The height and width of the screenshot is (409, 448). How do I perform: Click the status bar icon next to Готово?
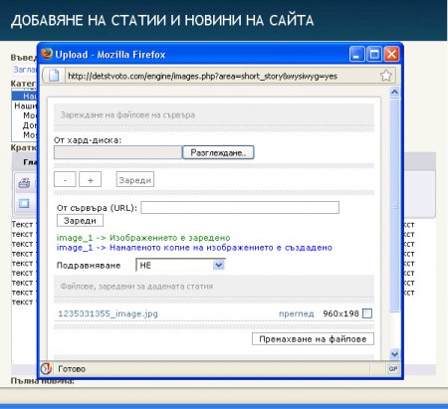[46, 368]
